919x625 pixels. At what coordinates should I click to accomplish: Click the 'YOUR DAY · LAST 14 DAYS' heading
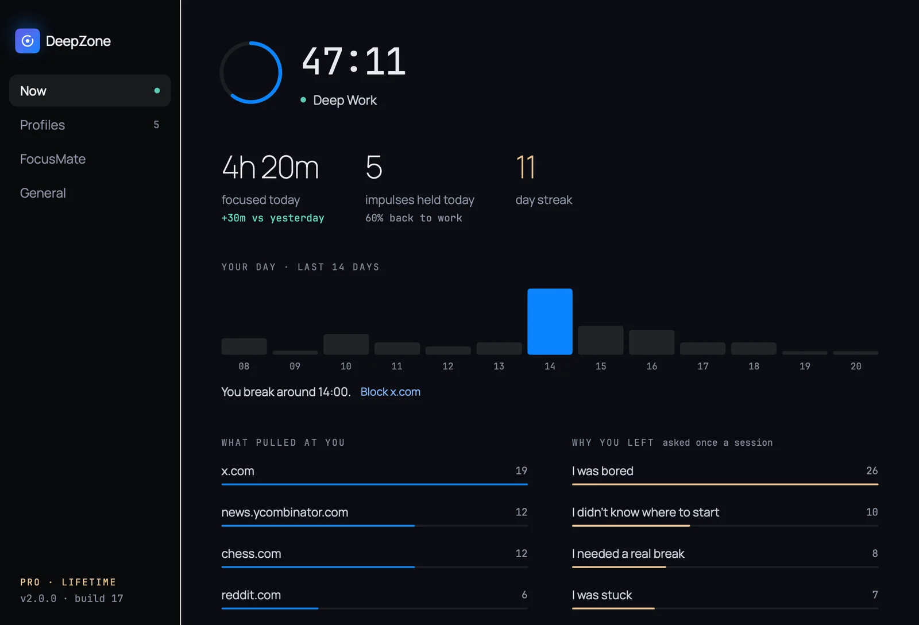coord(300,267)
